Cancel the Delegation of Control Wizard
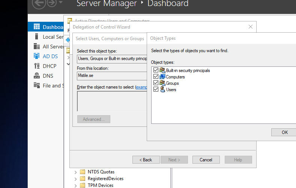 pyautogui.click(x=206, y=160)
